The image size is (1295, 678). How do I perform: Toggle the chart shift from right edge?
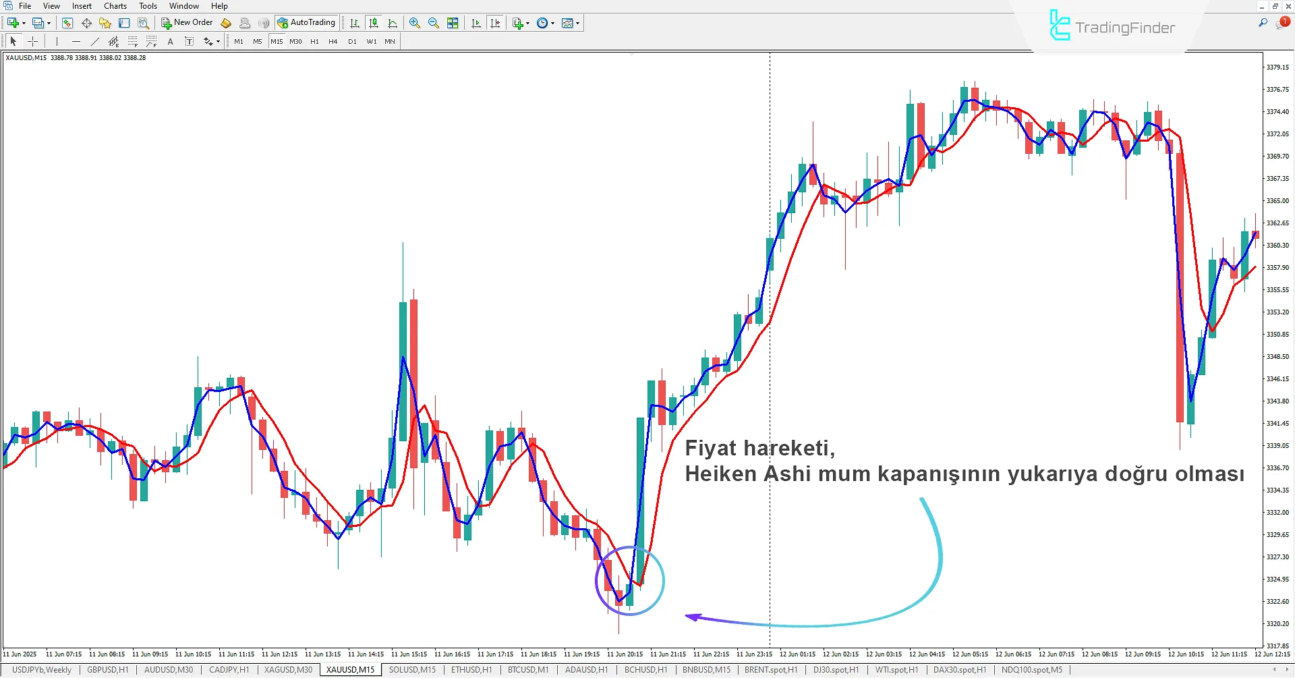click(x=496, y=22)
